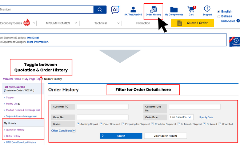Image resolution: width=240 pixels, height=145 pixels.
Task: Click the part Number search box
Action: pos(47,10)
